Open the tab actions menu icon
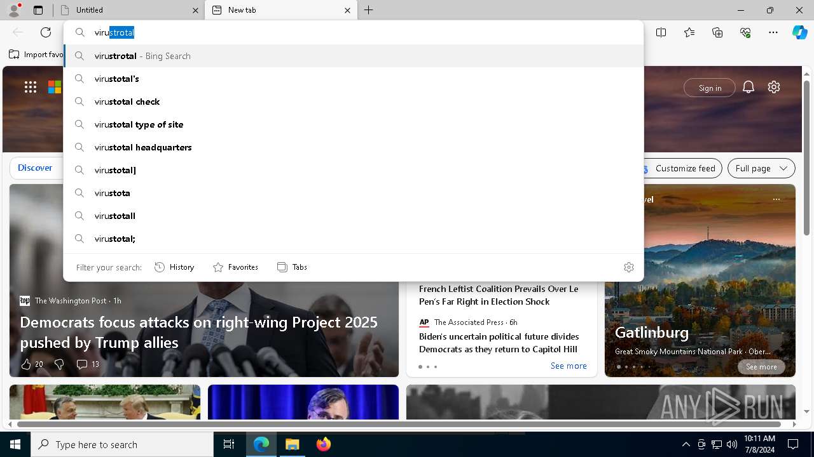 click(x=38, y=10)
